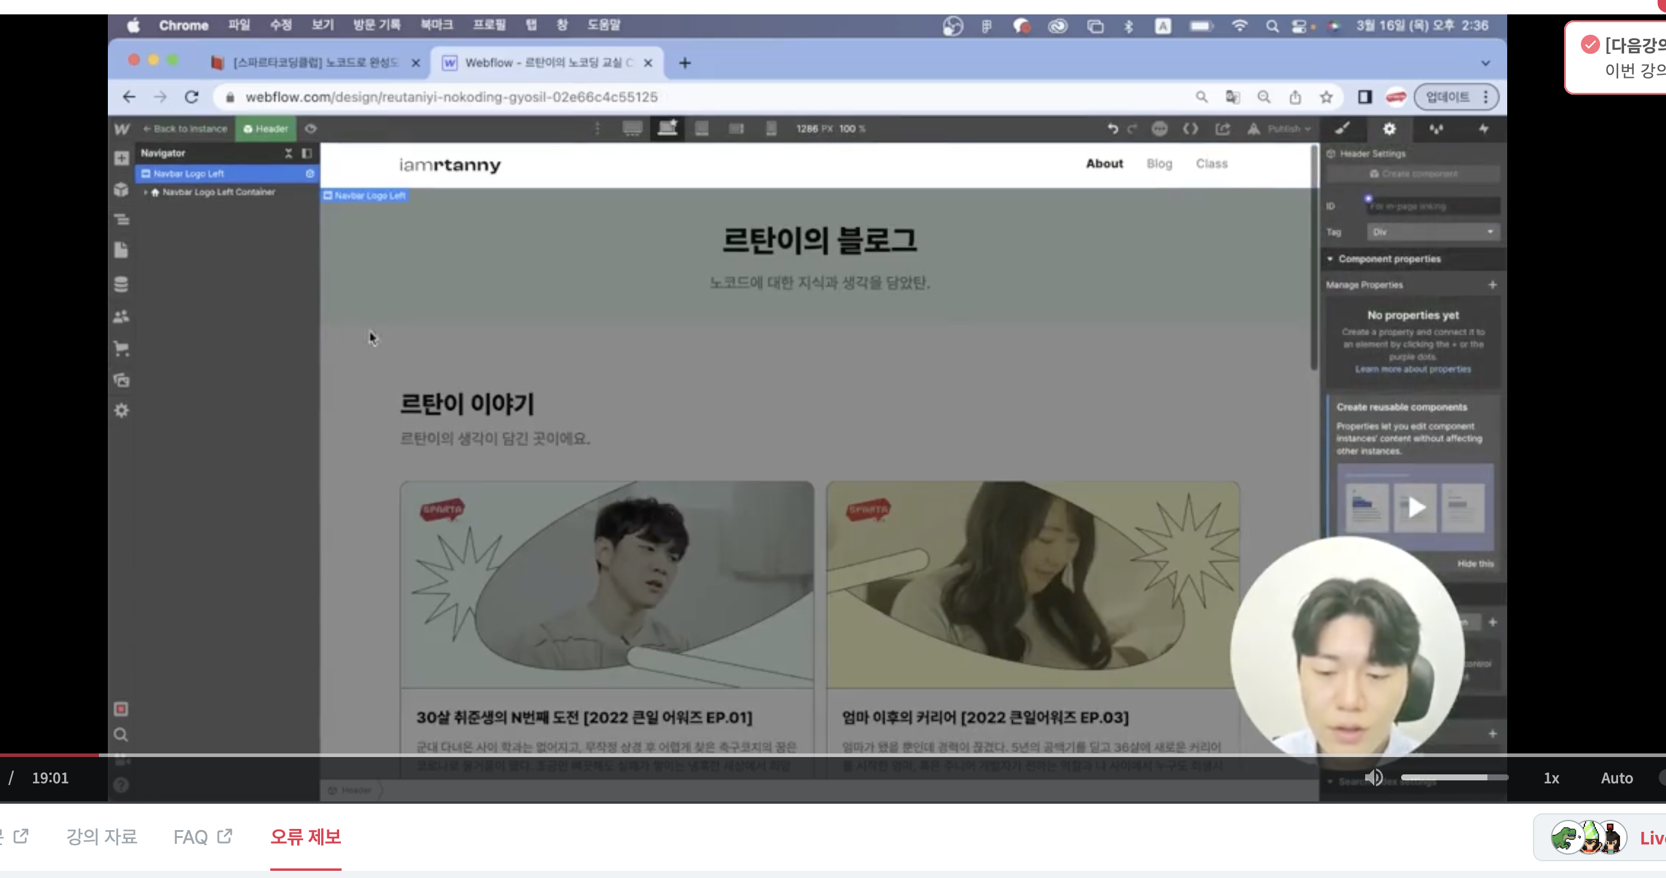Open the 오류 제보 tab
Screen dimensions: 1666x878
tap(305, 837)
